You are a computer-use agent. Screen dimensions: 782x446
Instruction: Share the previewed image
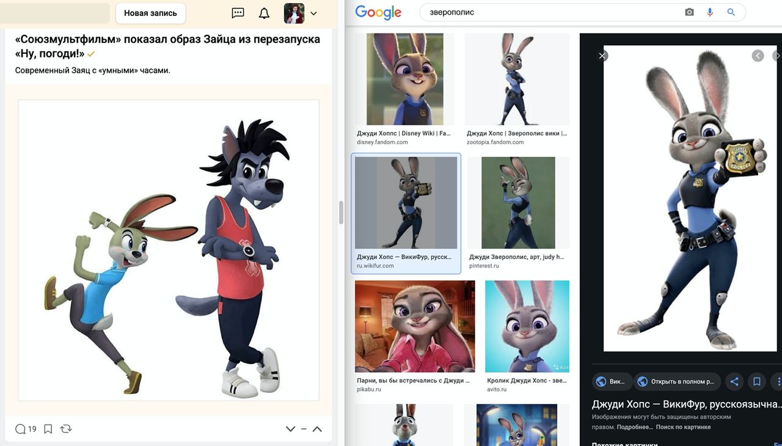[x=734, y=381]
